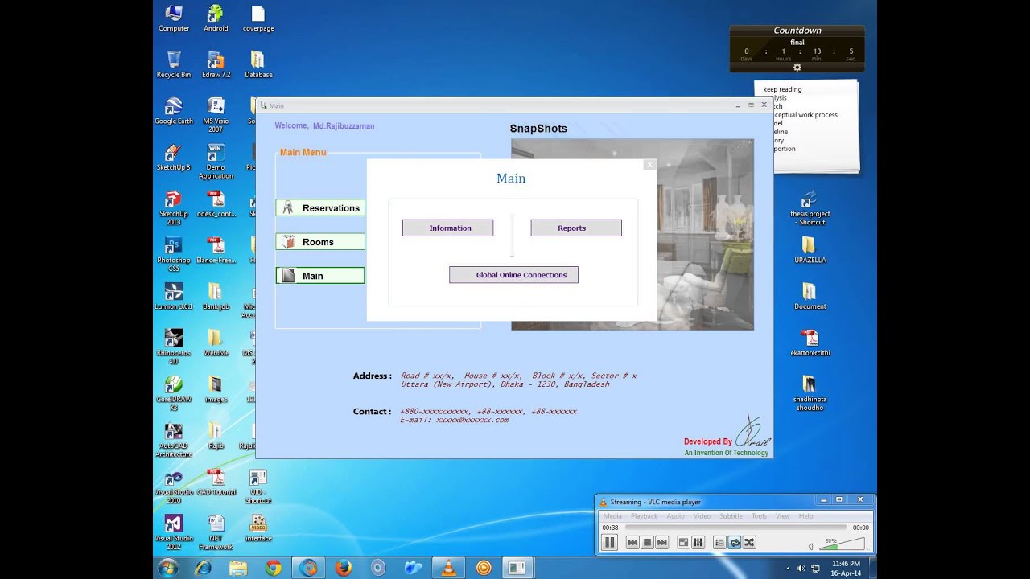Screen dimensions: 1030x579
Task: Select the UPAZELLA folder icon
Action: pos(810,251)
